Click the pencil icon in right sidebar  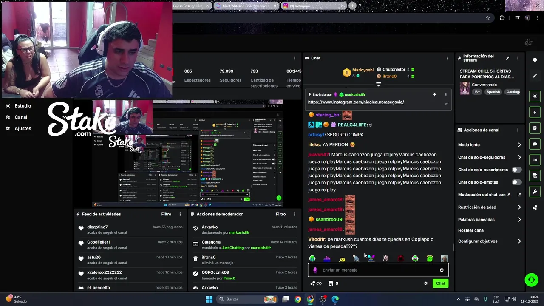[x=535, y=76]
